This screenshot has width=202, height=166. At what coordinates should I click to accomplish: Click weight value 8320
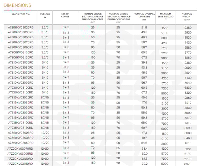(188, 93)
